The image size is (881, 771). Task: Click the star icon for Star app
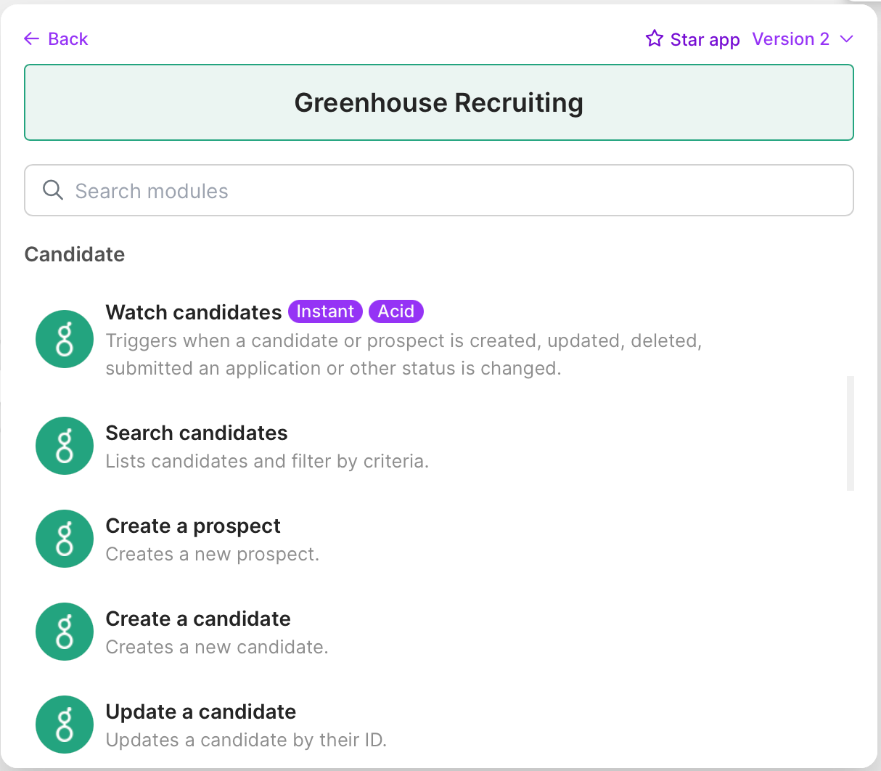pyautogui.click(x=655, y=38)
